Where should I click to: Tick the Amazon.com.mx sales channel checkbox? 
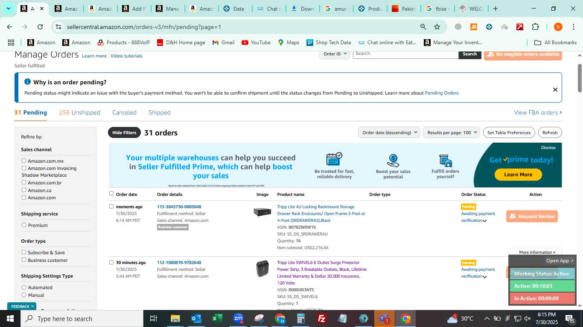[x=24, y=161]
